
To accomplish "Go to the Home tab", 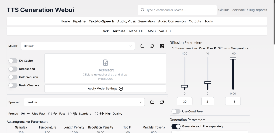I will (65, 21).
